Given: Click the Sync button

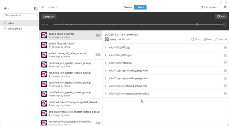Looking at the screenshot, I should [x=221, y=16].
